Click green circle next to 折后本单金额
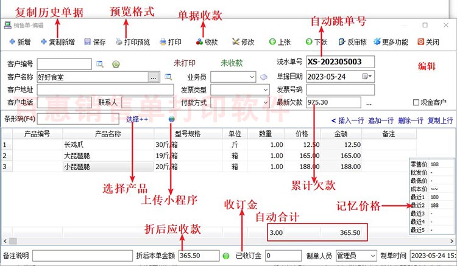457x266 pixels. click(x=226, y=256)
